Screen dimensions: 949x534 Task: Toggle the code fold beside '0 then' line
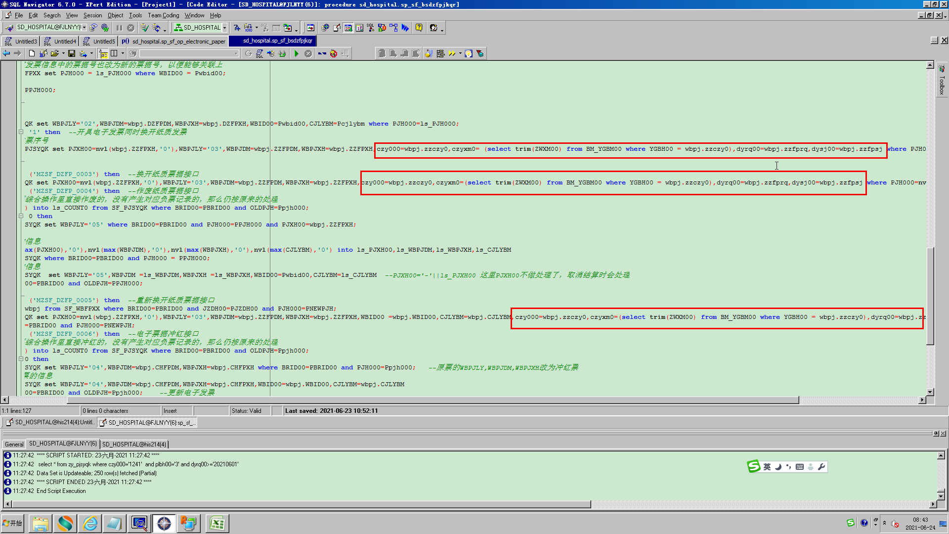tap(21, 216)
